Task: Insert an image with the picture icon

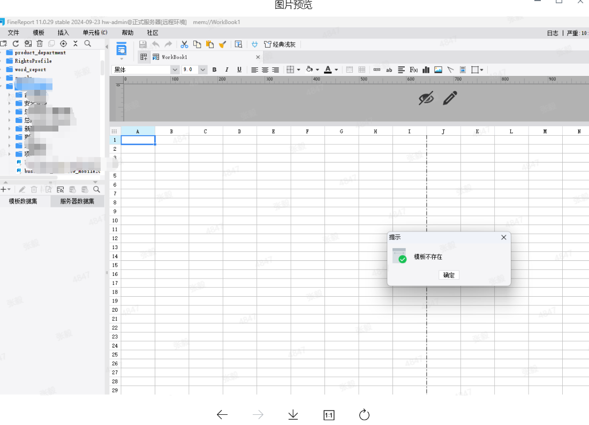Action: coord(438,70)
